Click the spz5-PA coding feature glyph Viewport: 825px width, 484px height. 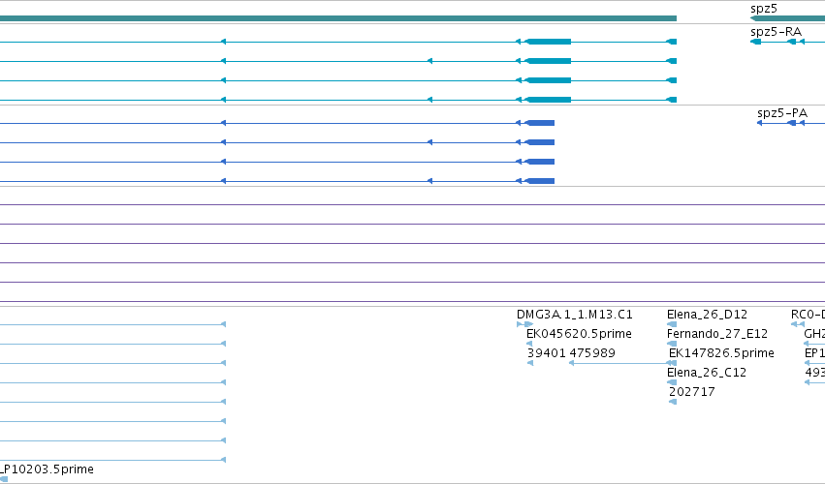pos(791,123)
